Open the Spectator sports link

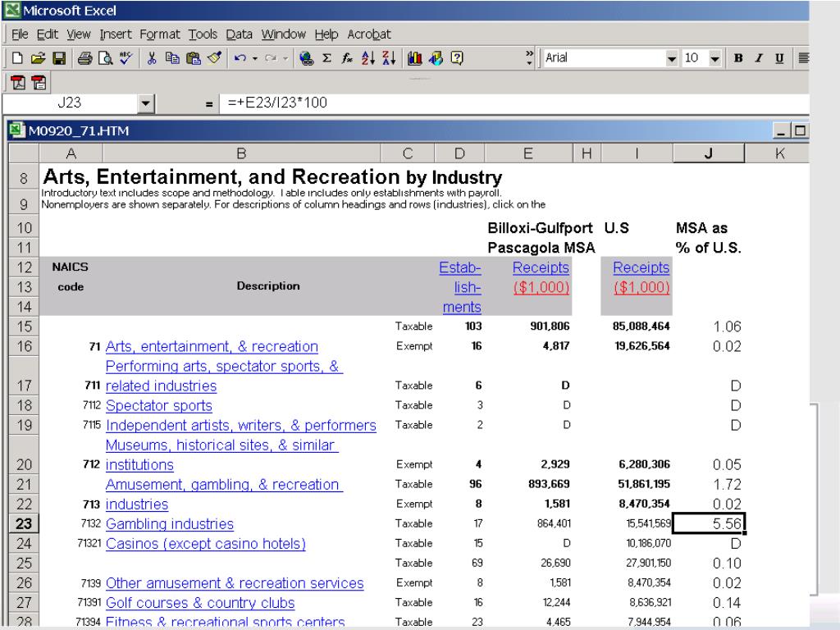coord(158,405)
